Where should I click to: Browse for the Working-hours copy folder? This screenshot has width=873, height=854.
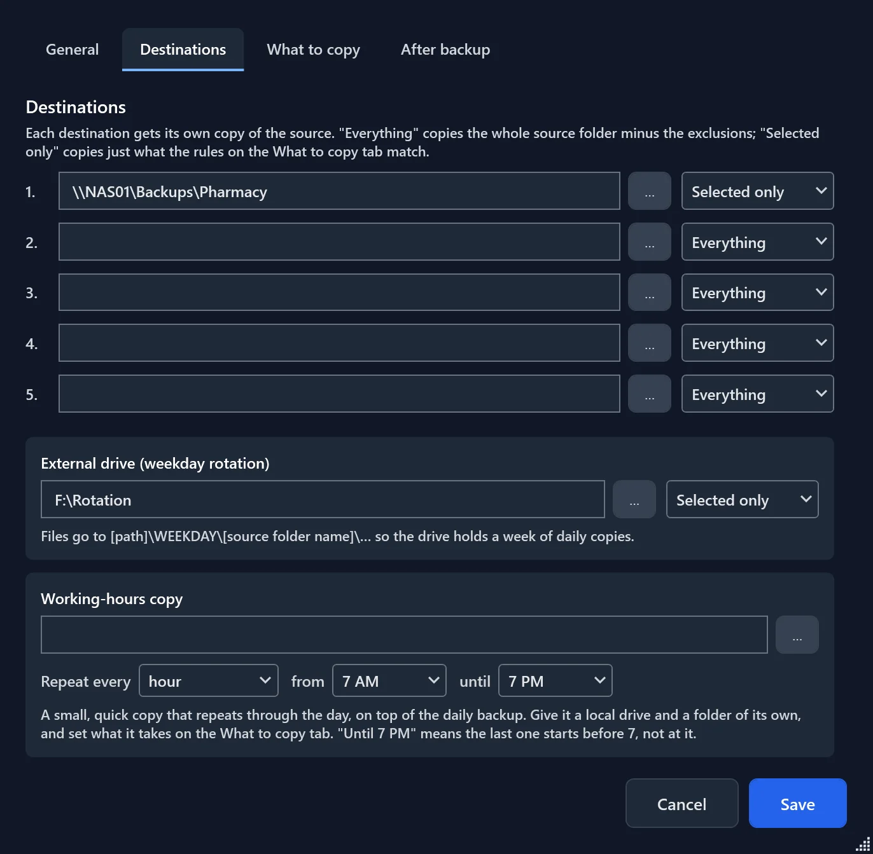(797, 635)
